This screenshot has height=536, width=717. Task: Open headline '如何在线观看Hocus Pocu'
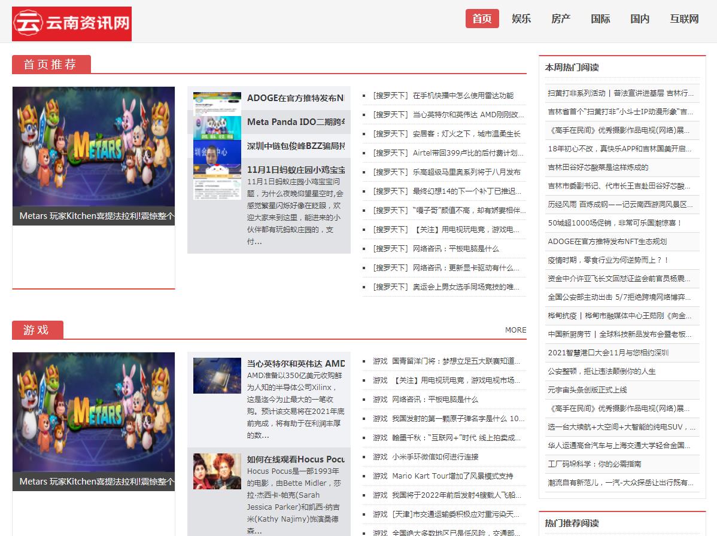pos(296,459)
